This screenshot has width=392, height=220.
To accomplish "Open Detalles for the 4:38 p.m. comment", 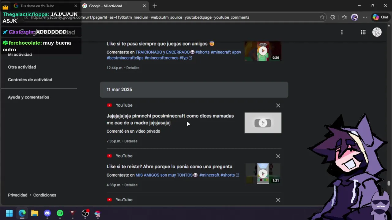I will pos(131,185).
